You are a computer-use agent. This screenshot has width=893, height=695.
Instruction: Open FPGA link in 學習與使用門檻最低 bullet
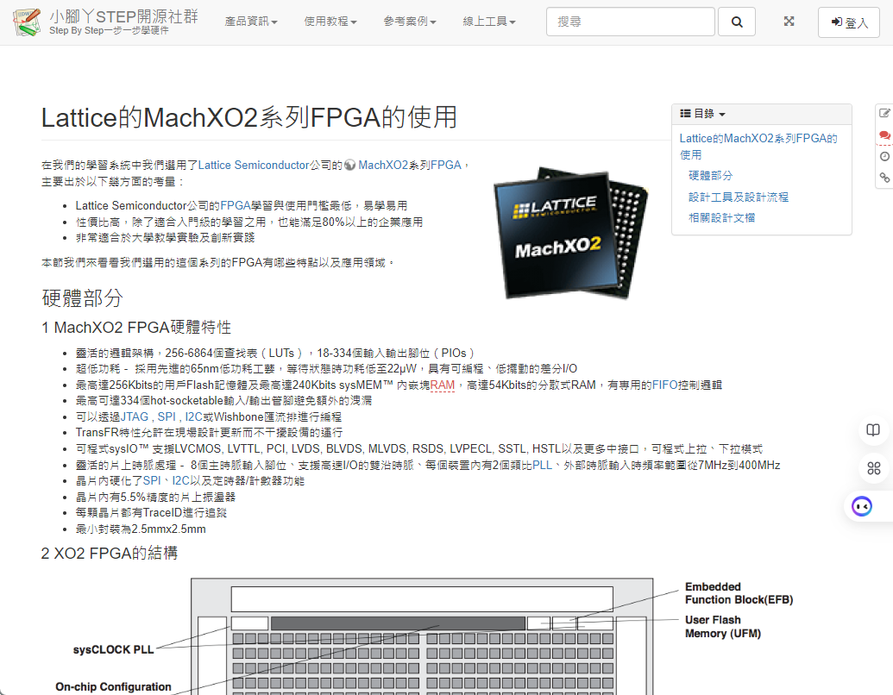[x=236, y=205]
